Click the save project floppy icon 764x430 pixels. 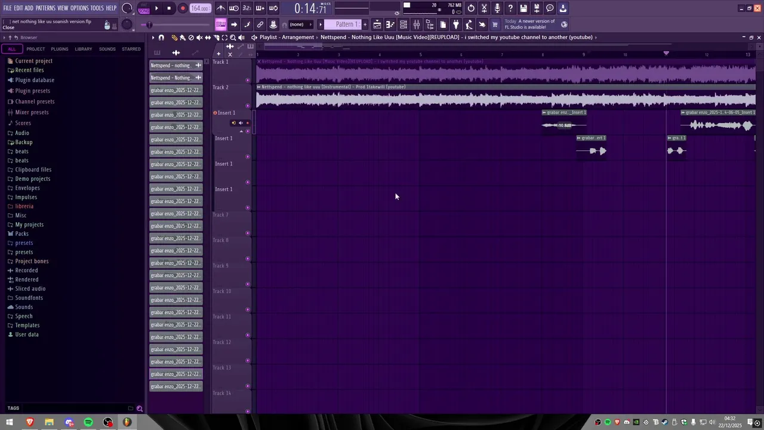tap(523, 8)
